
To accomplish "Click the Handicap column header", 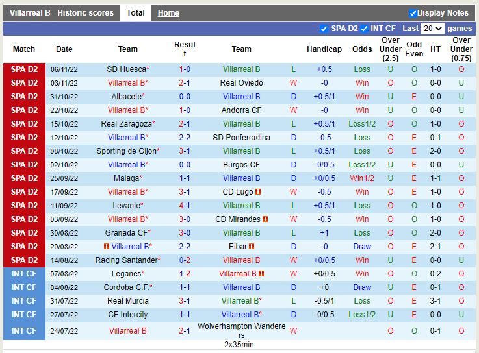I will tap(324, 49).
